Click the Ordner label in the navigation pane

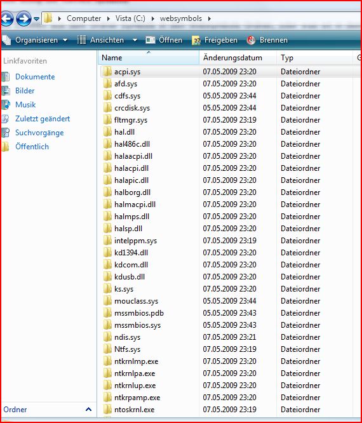pos(15,410)
